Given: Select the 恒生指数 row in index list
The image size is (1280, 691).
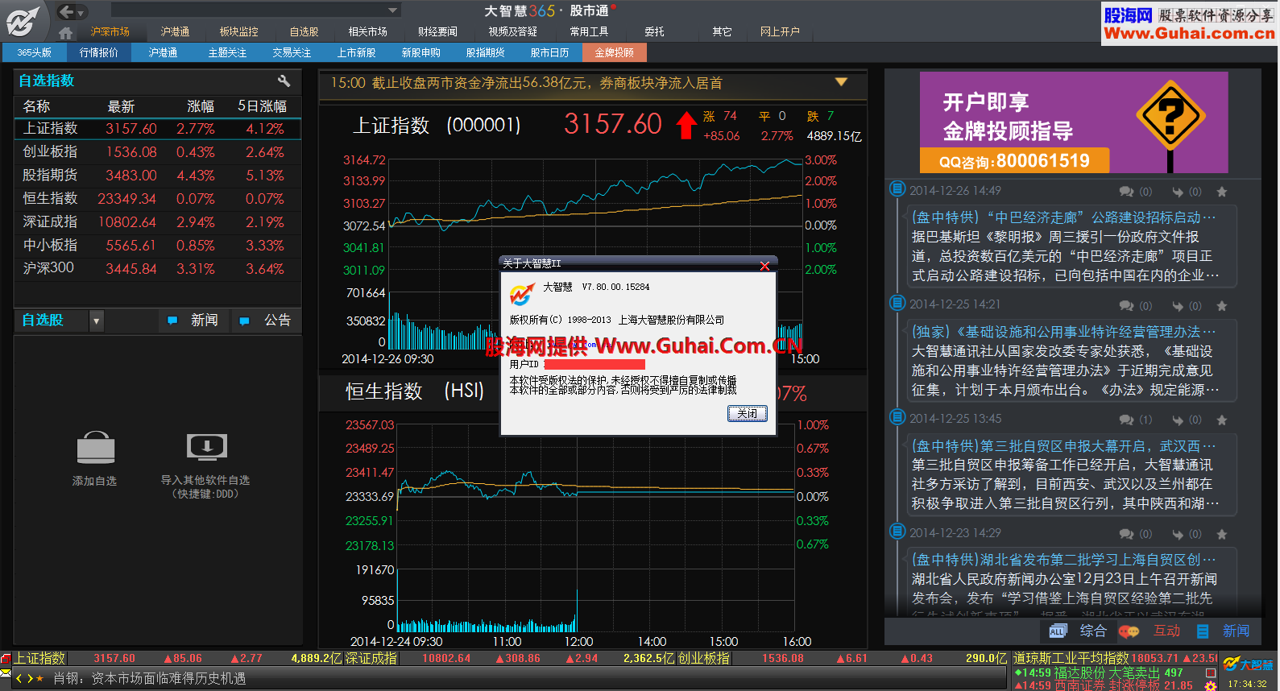Looking at the screenshot, I should [158, 199].
